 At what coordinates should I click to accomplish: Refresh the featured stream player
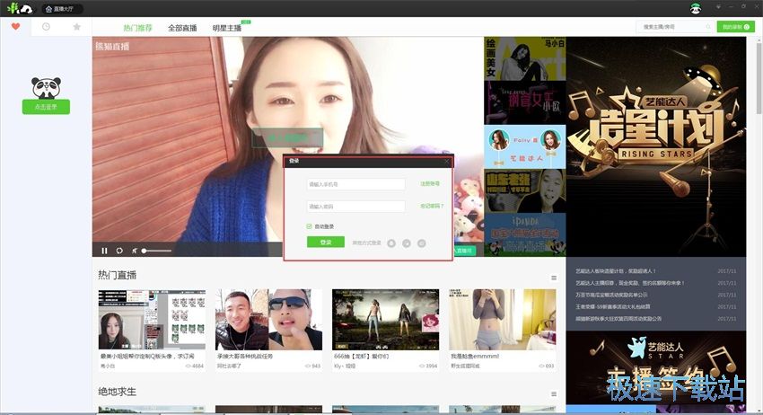(x=119, y=251)
